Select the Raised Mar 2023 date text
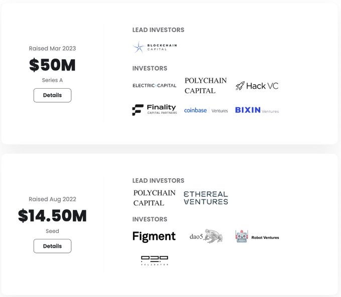The width and height of the screenshot is (341, 297). tap(53, 49)
